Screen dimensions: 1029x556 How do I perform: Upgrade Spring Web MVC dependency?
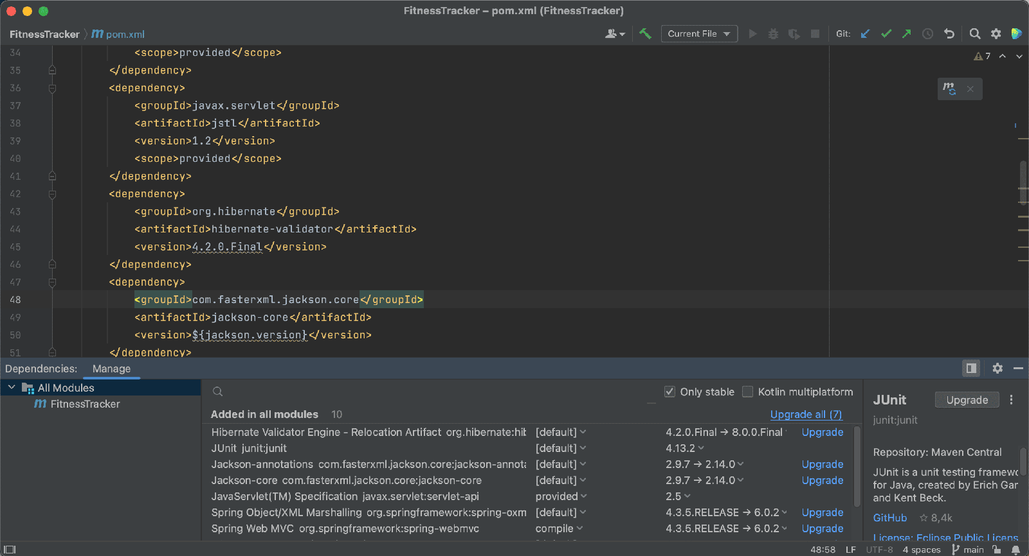pyautogui.click(x=822, y=528)
